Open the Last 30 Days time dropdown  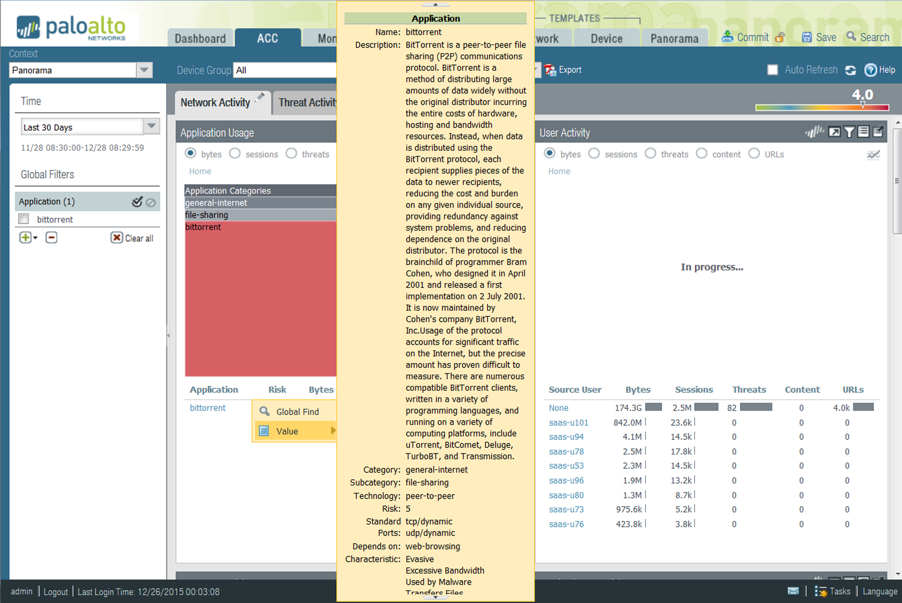[x=151, y=126]
